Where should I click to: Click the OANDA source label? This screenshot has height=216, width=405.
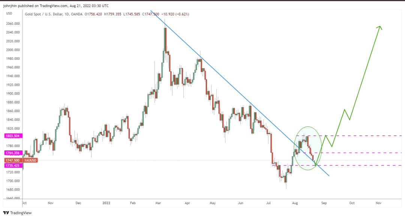[x=78, y=14]
